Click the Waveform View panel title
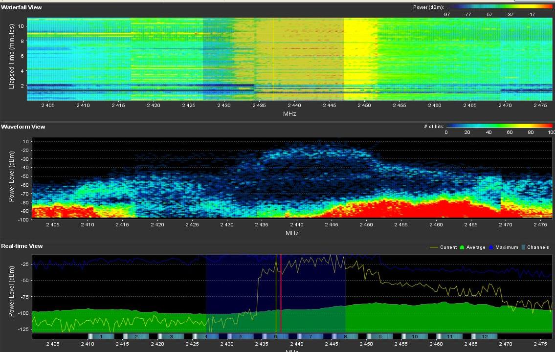The width and height of the screenshot is (555, 352). [23, 127]
